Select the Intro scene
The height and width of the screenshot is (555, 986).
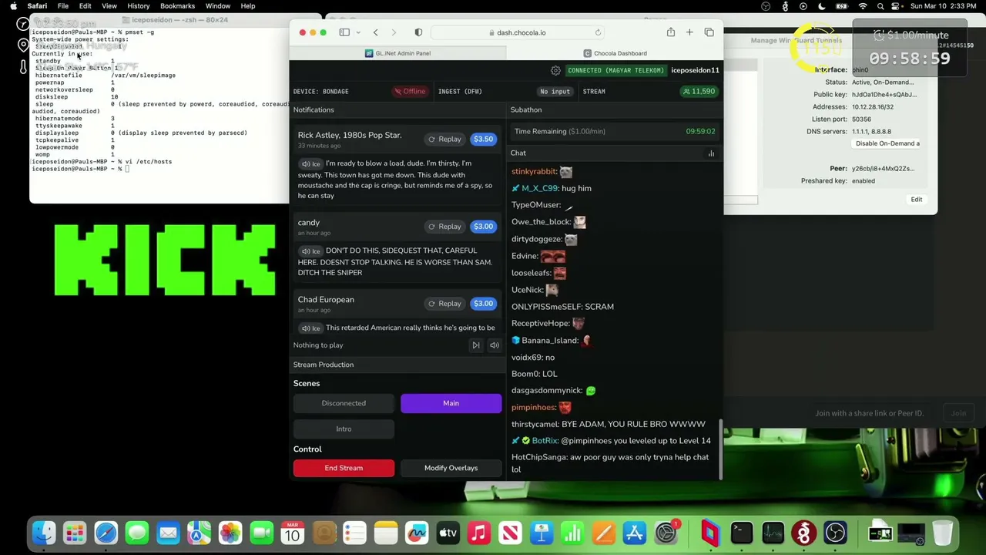344,429
